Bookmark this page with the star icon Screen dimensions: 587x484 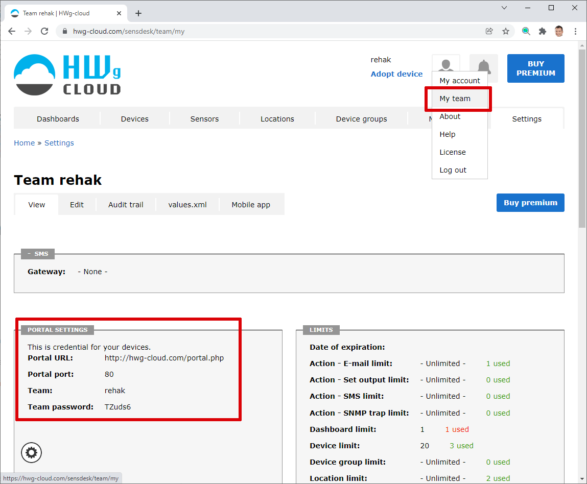click(x=506, y=32)
